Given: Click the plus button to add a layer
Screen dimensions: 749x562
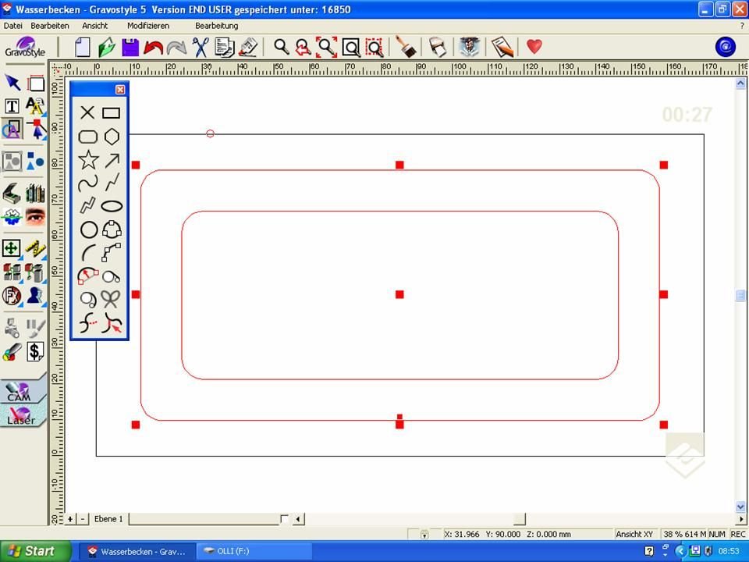Looking at the screenshot, I should (x=70, y=519).
